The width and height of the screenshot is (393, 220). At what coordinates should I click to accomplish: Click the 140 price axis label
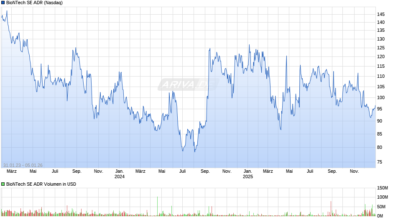pyautogui.click(x=381, y=22)
